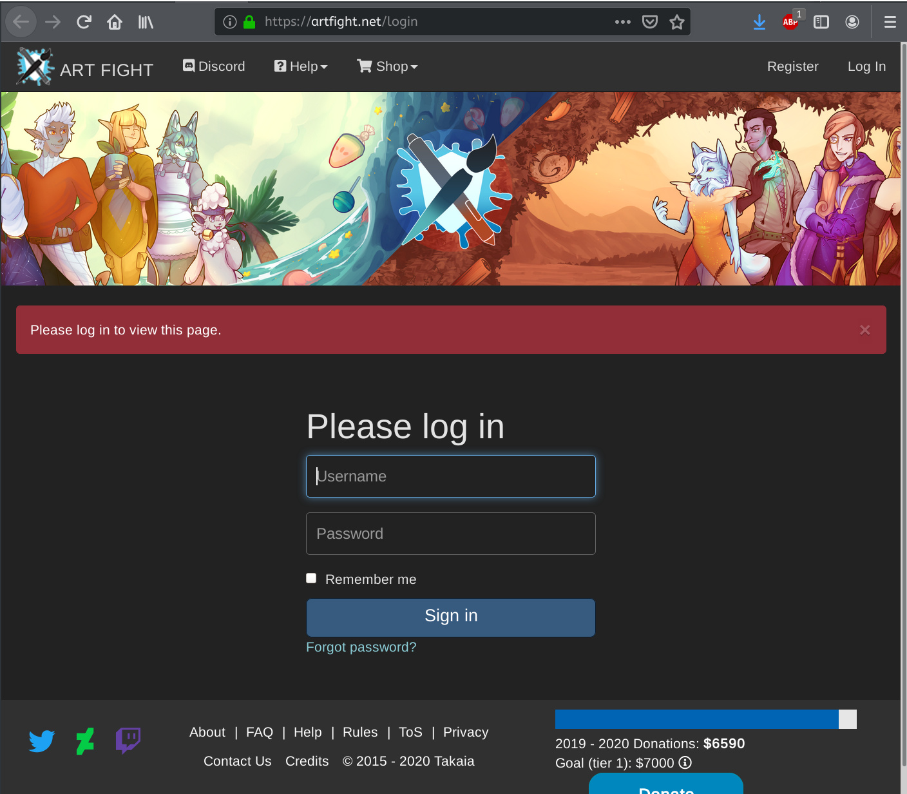Click Log In in the navbar
Image resolution: width=907 pixels, height=794 pixels.
click(866, 66)
